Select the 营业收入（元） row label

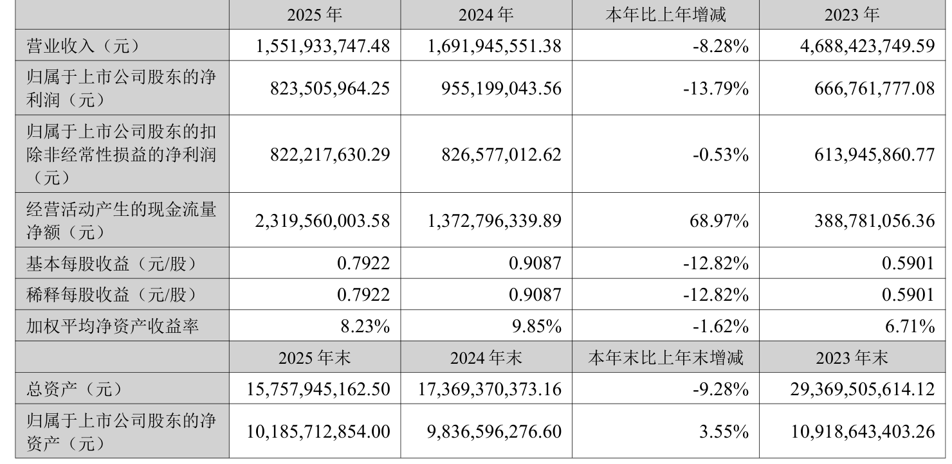82,46
